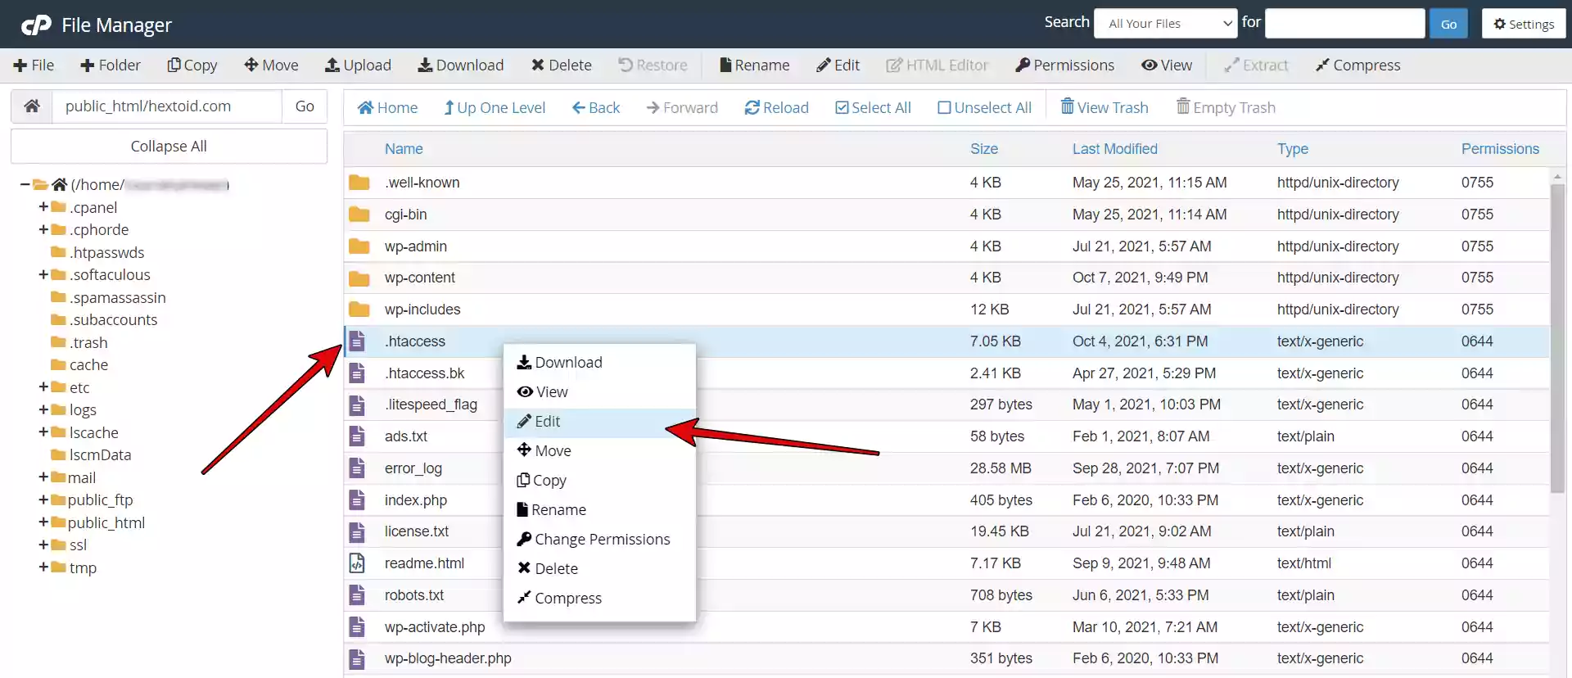
Task: Choose Compress in the context menu
Action: (599, 599)
